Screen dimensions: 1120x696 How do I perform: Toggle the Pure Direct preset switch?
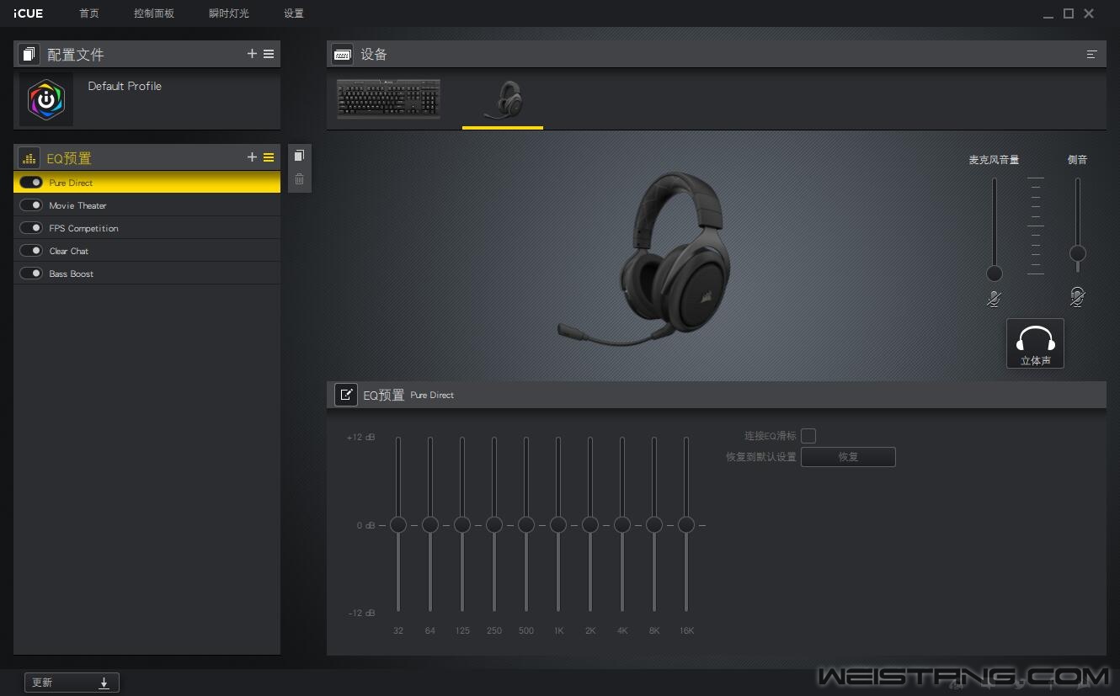(x=31, y=183)
